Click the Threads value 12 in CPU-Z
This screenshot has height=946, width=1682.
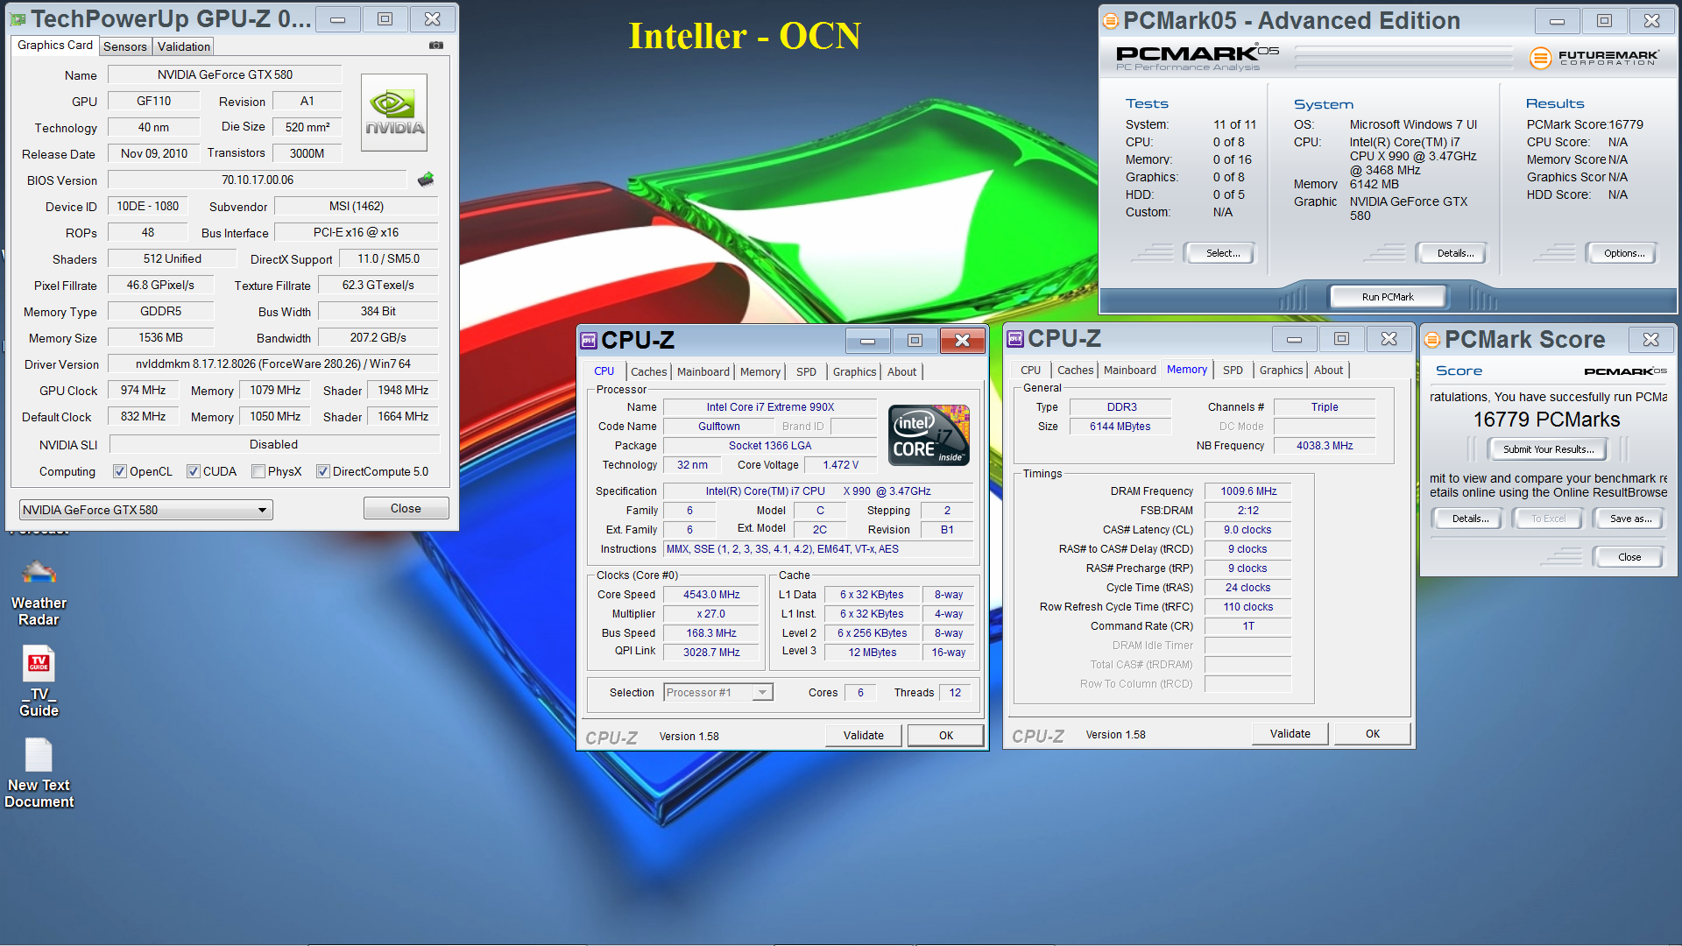pyautogui.click(x=955, y=693)
